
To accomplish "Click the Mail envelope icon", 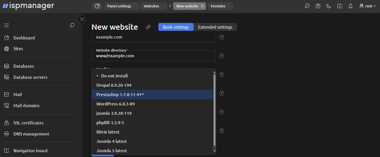I will click(x=7, y=94).
